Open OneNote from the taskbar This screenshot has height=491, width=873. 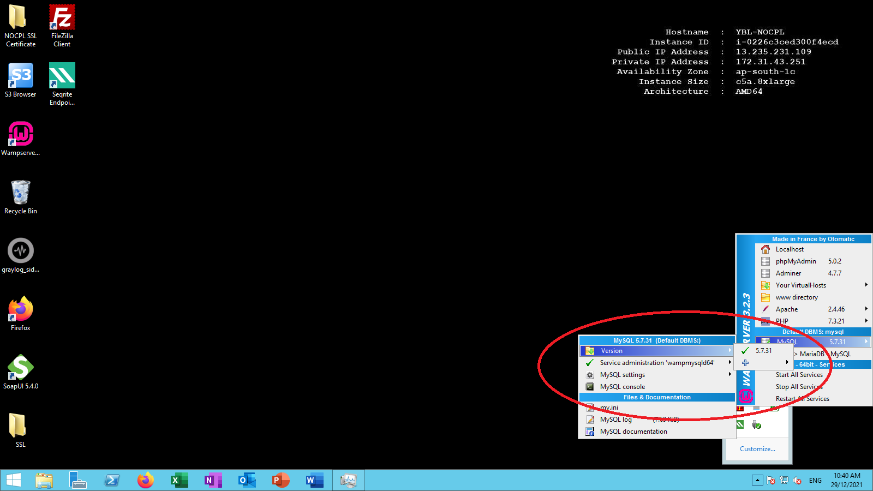(213, 480)
